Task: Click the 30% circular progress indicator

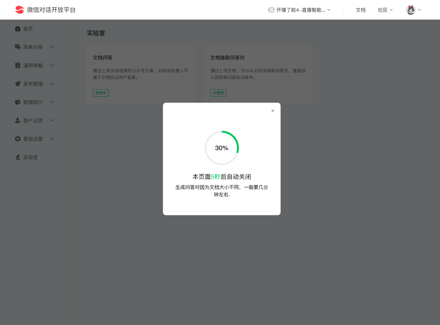Action: click(x=222, y=148)
